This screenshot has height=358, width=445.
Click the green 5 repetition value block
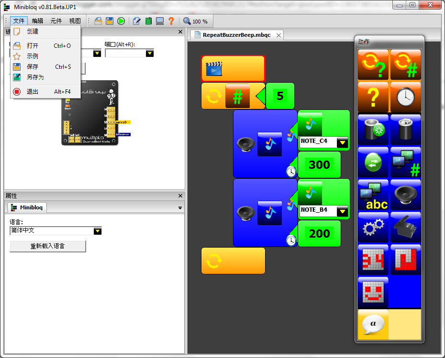tap(280, 96)
